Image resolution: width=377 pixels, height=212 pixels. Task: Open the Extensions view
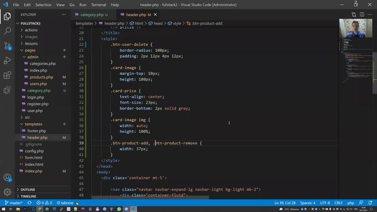pos(7,75)
